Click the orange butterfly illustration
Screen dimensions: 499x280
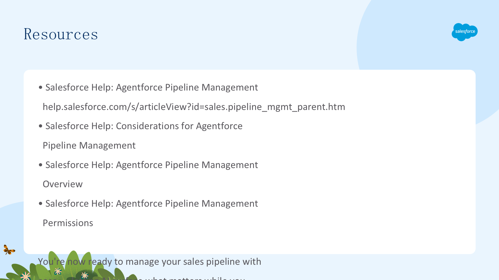click(x=9, y=250)
